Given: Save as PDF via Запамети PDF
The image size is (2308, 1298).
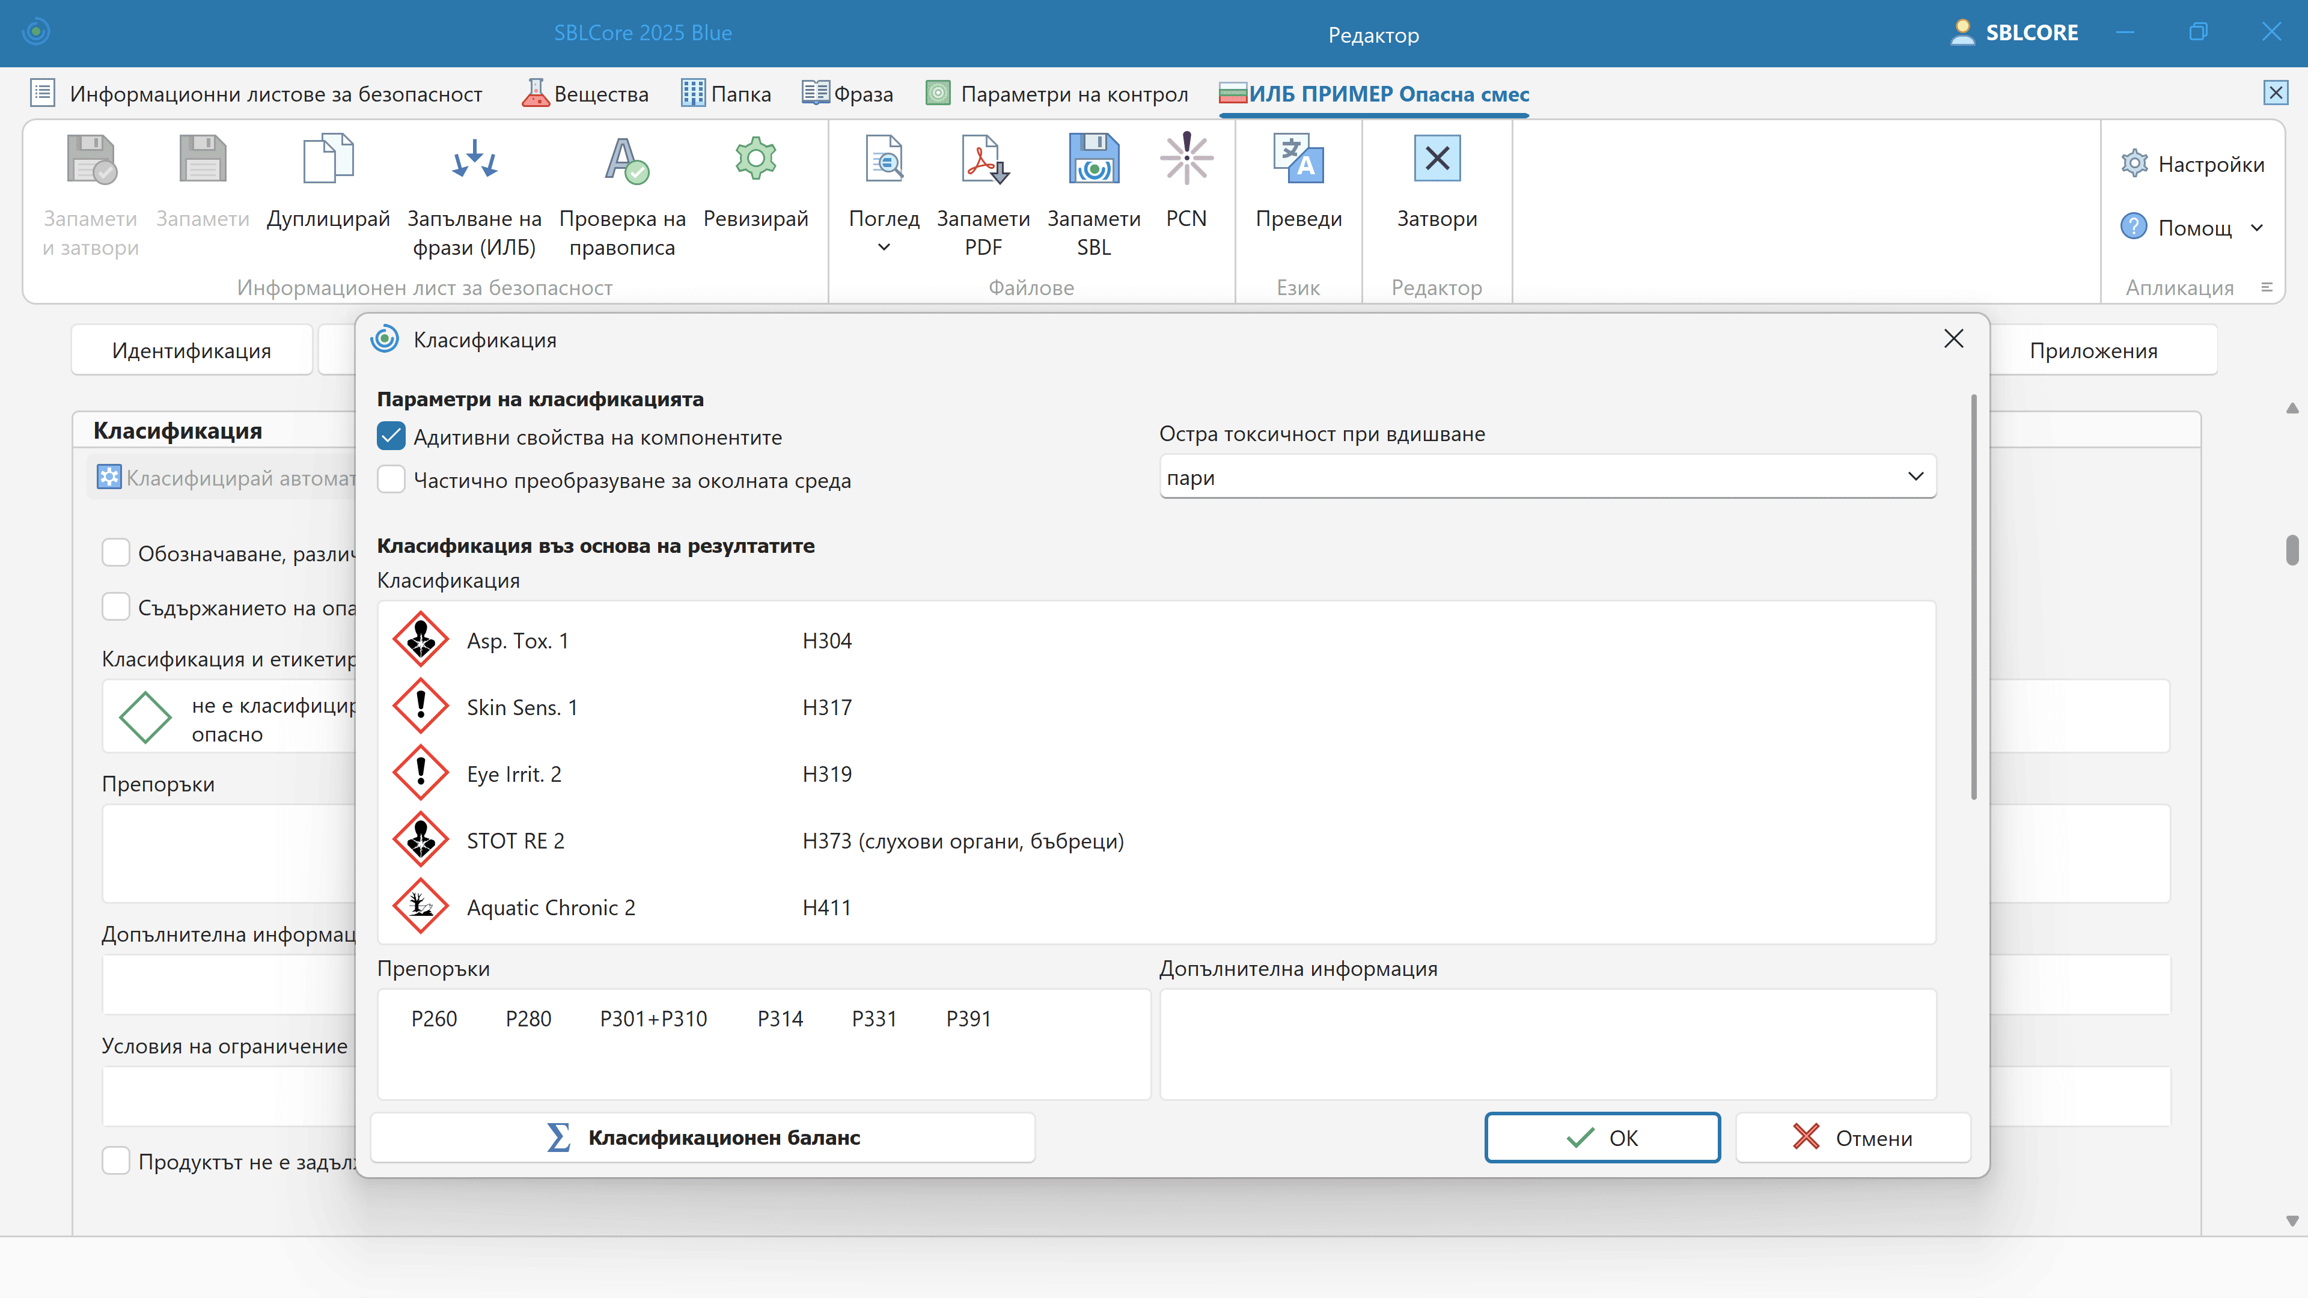Looking at the screenshot, I should [983, 160].
